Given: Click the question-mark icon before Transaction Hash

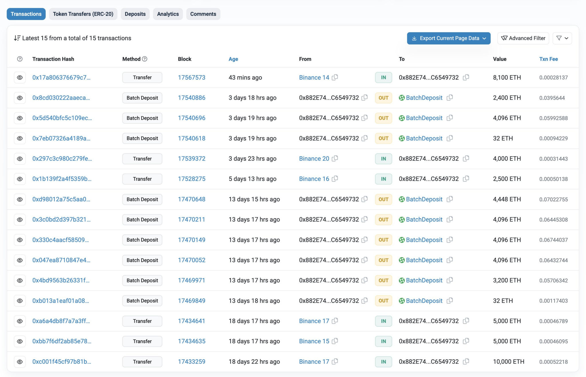Looking at the screenshot, I should click(20, 59).
